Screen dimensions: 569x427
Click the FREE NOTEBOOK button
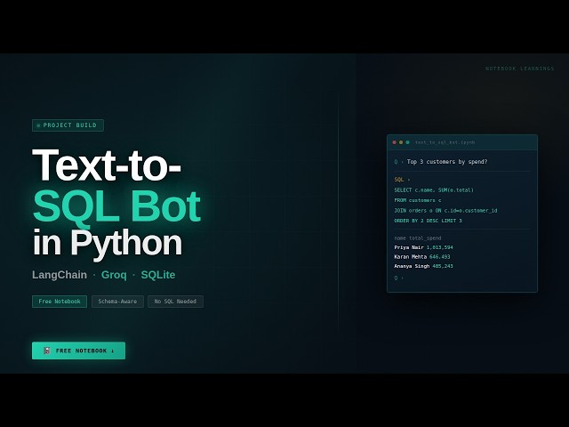pos(79,350)
